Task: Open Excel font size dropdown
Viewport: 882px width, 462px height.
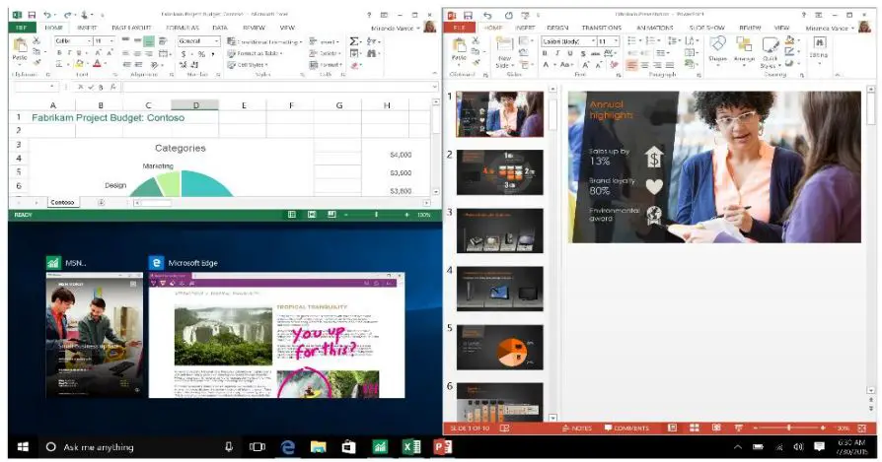Action: 111,41
